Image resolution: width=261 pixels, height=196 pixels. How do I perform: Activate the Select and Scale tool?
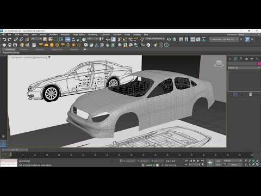pyautogui.click(x=78, y=39)
